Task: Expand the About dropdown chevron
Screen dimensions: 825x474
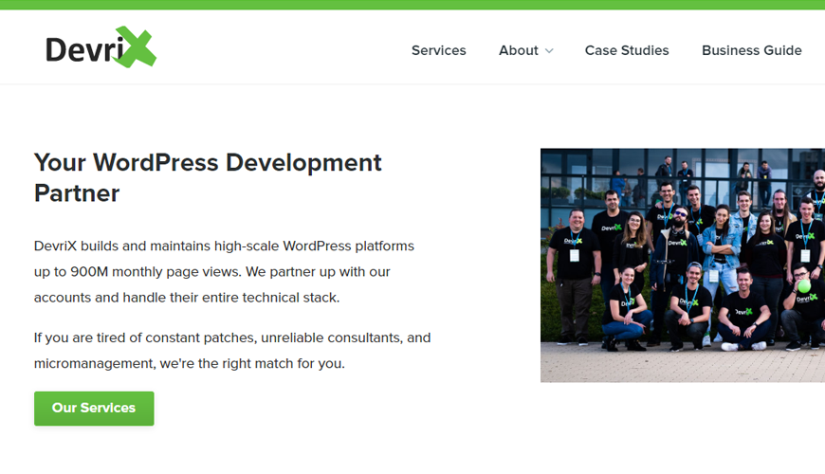Action: [549, 51]
